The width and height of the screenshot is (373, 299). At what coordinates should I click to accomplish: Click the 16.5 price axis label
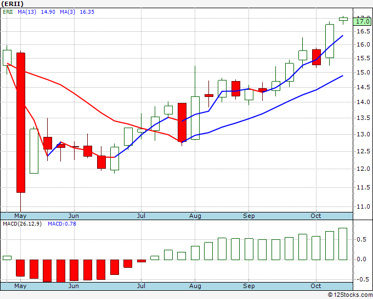pyautogui.click(x=363, y=31)
